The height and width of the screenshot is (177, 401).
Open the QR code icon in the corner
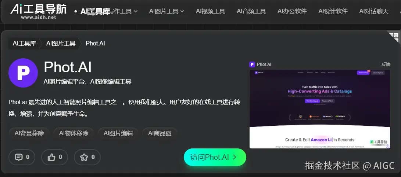tap(394, 37)
